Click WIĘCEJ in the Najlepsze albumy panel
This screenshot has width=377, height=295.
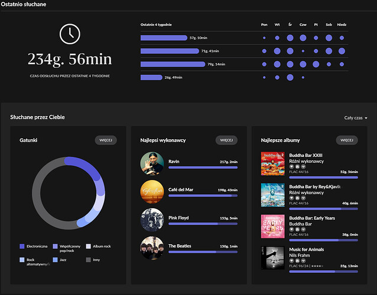[347, 140]
